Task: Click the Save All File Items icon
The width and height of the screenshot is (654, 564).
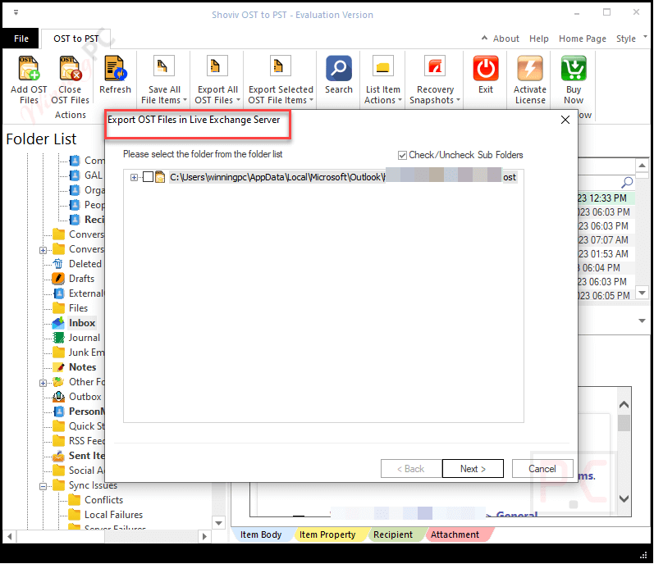Action: click(x=164, y=66)
